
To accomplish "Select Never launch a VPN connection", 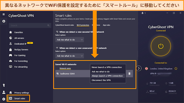I will pos(107,67).
